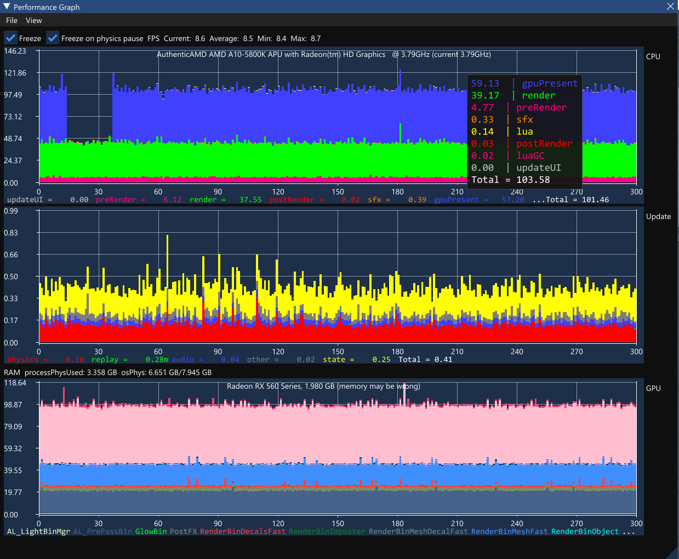Select RenderBinDecalsFast legend entry

coord(243,532)
